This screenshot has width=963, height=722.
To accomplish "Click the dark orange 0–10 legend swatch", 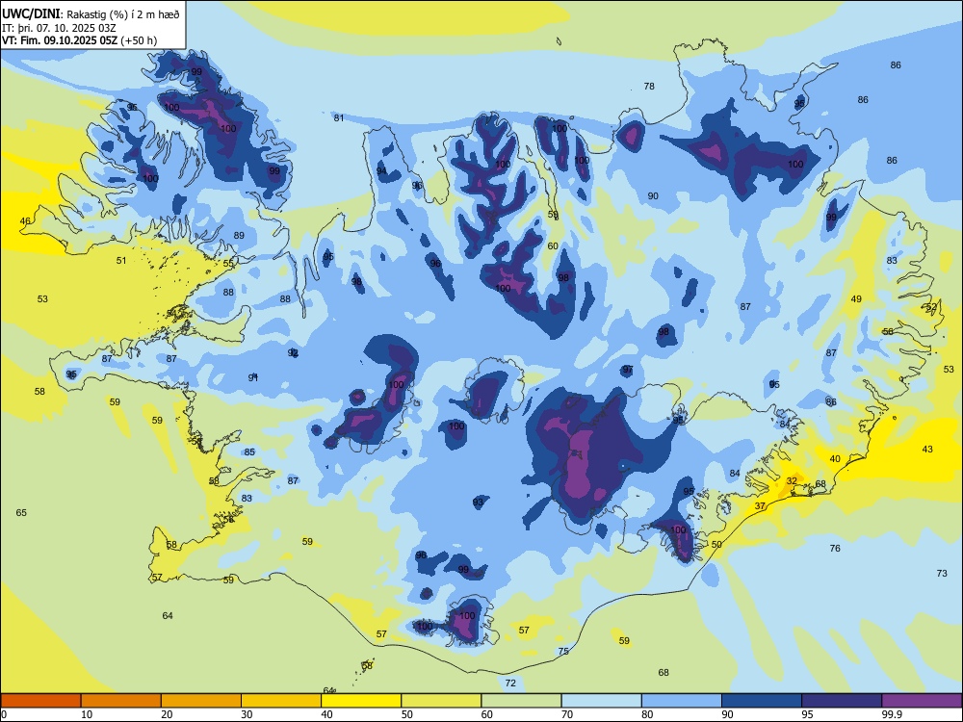I will click(40, 701).
